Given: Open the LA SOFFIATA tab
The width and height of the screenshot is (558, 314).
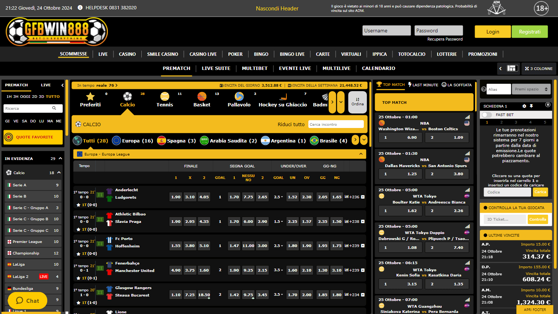Looking at the screenshot, I should tap(456, 85).
